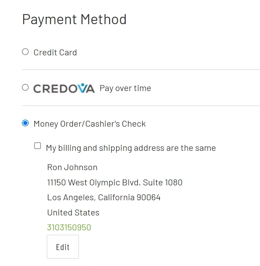Click the name Ron Johnson
Viewport: 260px width, 266px height.
tap(72, 168)
